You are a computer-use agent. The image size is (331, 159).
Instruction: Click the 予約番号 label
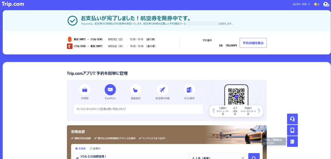pyautogui.click(x=207, y=40)
